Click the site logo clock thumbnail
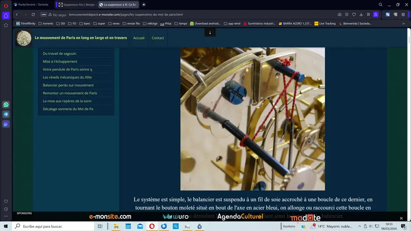411x231 pixels. coord(24,38)
